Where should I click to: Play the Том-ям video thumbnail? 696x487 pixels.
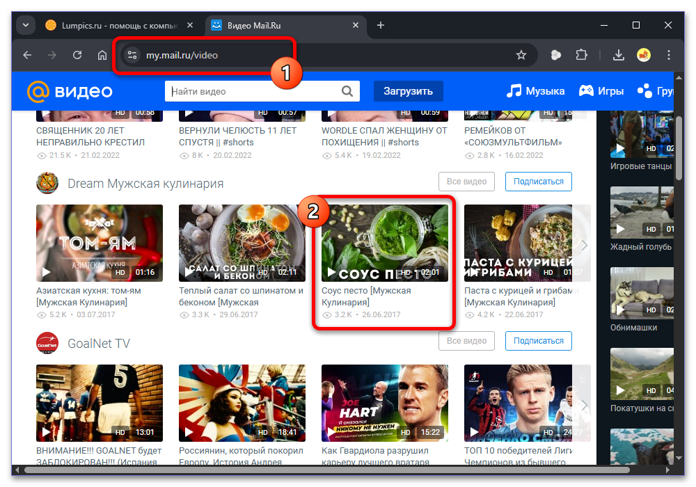pos(100,243)
